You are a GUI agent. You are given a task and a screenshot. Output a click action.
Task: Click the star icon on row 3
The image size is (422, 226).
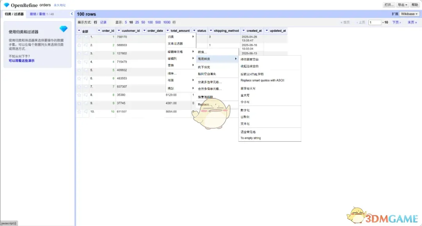coord(79,53)
